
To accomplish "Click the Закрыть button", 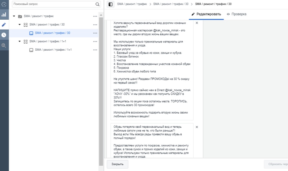I will (117, 164).
